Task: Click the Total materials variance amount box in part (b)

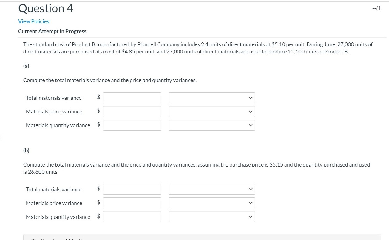Action: click(x=132, y=189)
